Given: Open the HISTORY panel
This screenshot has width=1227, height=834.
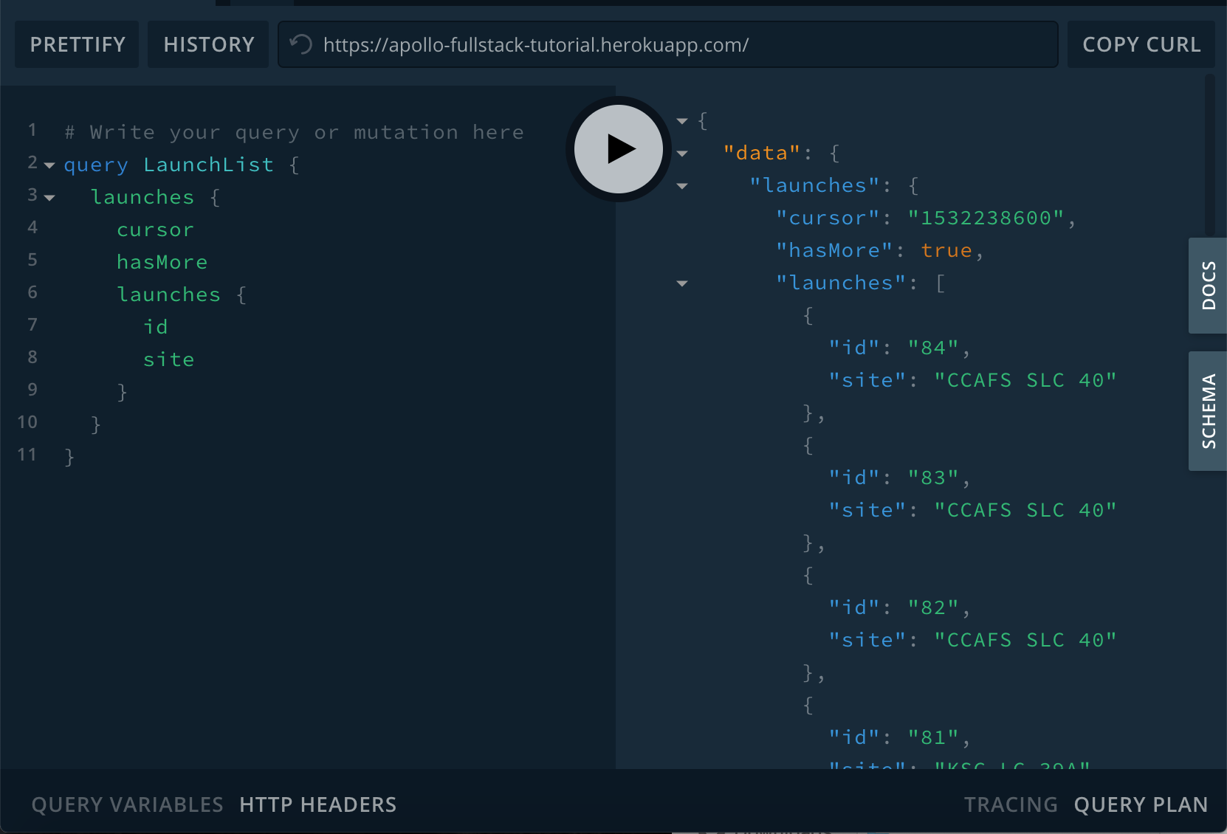Looking at the screenshot, I should coord(208,44).
